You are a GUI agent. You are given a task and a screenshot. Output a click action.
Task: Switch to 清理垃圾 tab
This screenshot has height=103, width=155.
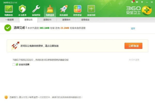(28, 20)
